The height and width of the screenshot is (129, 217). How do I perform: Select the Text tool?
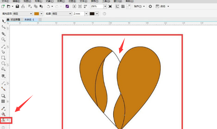3,76
